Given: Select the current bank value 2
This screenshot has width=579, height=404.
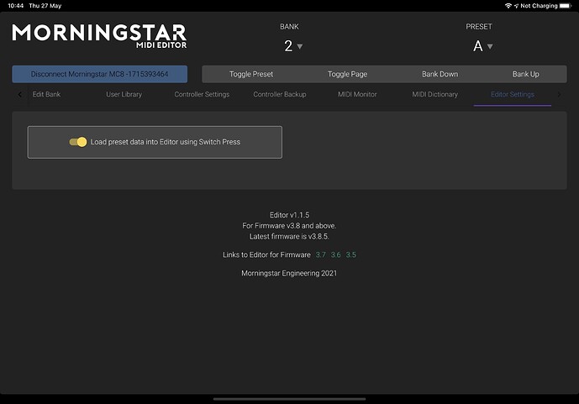Looking at the screenshot, I should tap(288, 46).
